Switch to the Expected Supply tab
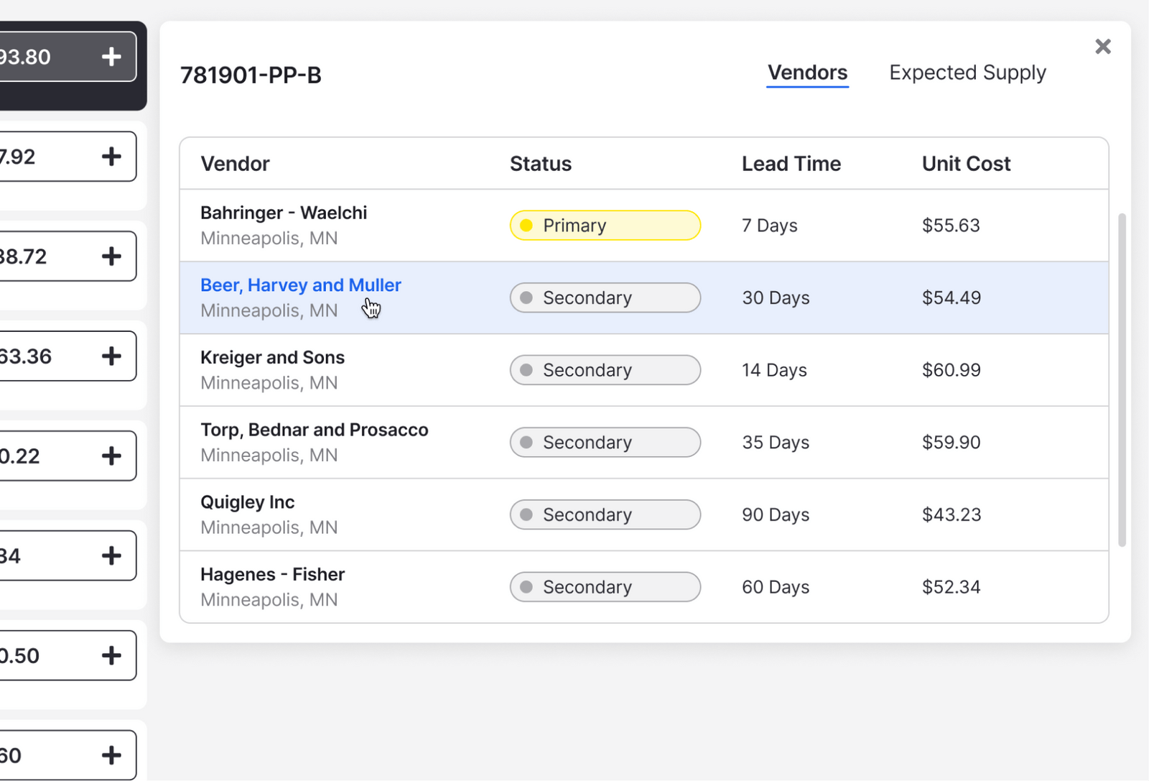This screenshot has width=1149, height=781. [x=967, y=72]
